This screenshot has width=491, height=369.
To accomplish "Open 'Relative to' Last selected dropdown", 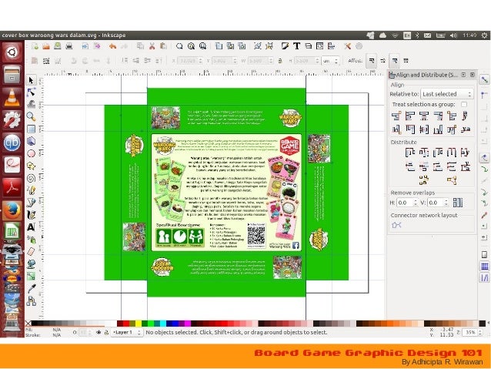I will pos(446,94).
